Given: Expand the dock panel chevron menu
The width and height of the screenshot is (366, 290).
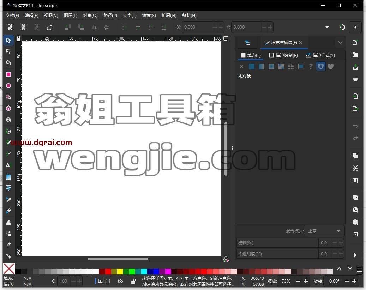Looking at the screenshot, I should [x=340, y=43].
